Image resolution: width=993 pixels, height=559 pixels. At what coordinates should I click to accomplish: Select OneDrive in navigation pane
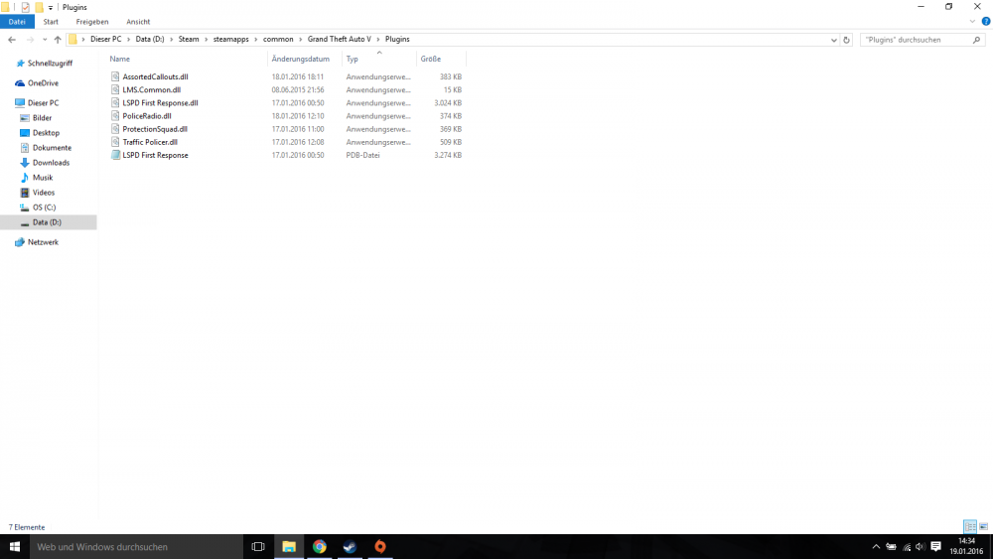[43, 83]
